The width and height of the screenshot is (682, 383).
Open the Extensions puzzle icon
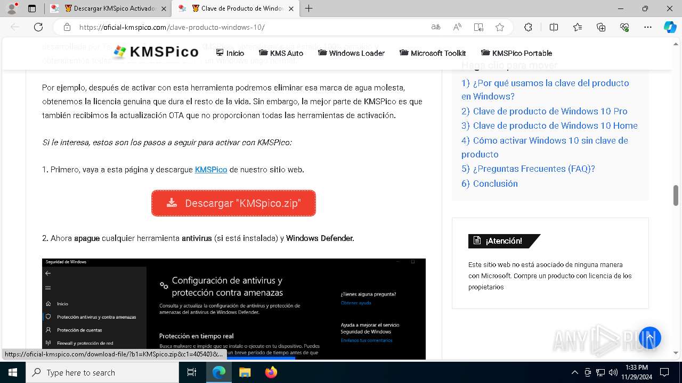tap(528, 27)
